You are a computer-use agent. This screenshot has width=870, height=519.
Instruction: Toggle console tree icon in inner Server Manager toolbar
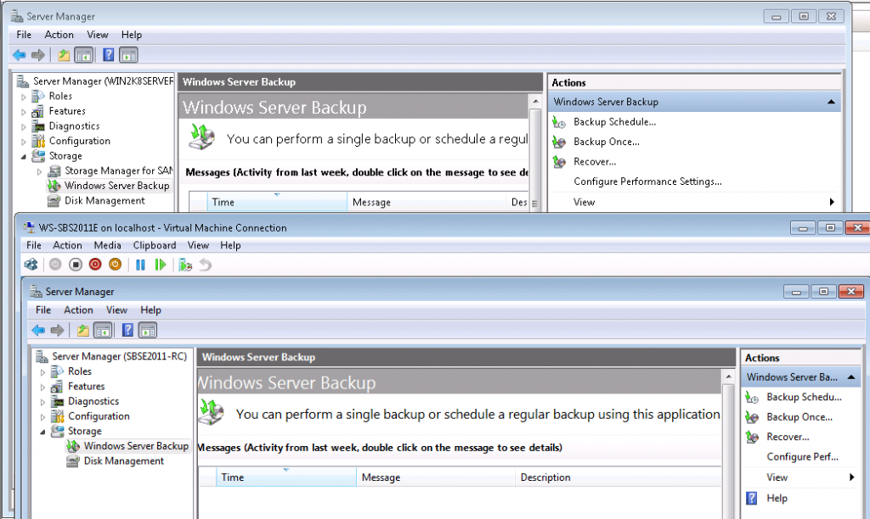(103, 330)
